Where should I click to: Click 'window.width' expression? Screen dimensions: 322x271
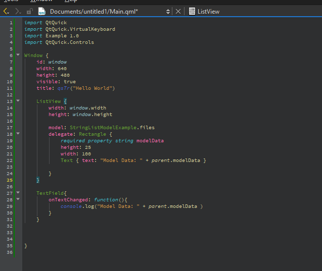tap(87, 108)
